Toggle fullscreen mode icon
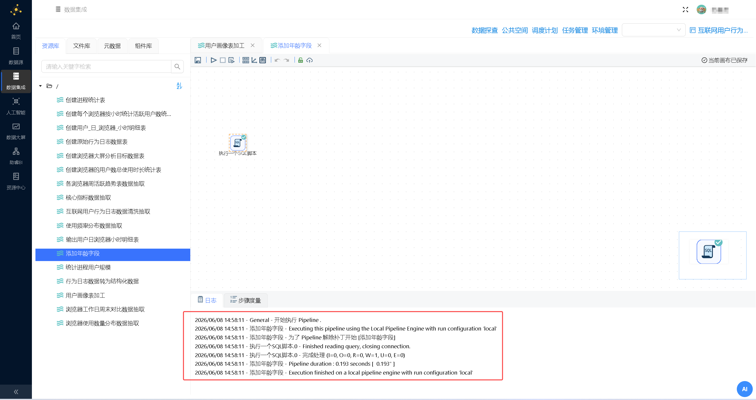Image resolution: width=756 pixels, height=400 pixels. coord(685,10)
